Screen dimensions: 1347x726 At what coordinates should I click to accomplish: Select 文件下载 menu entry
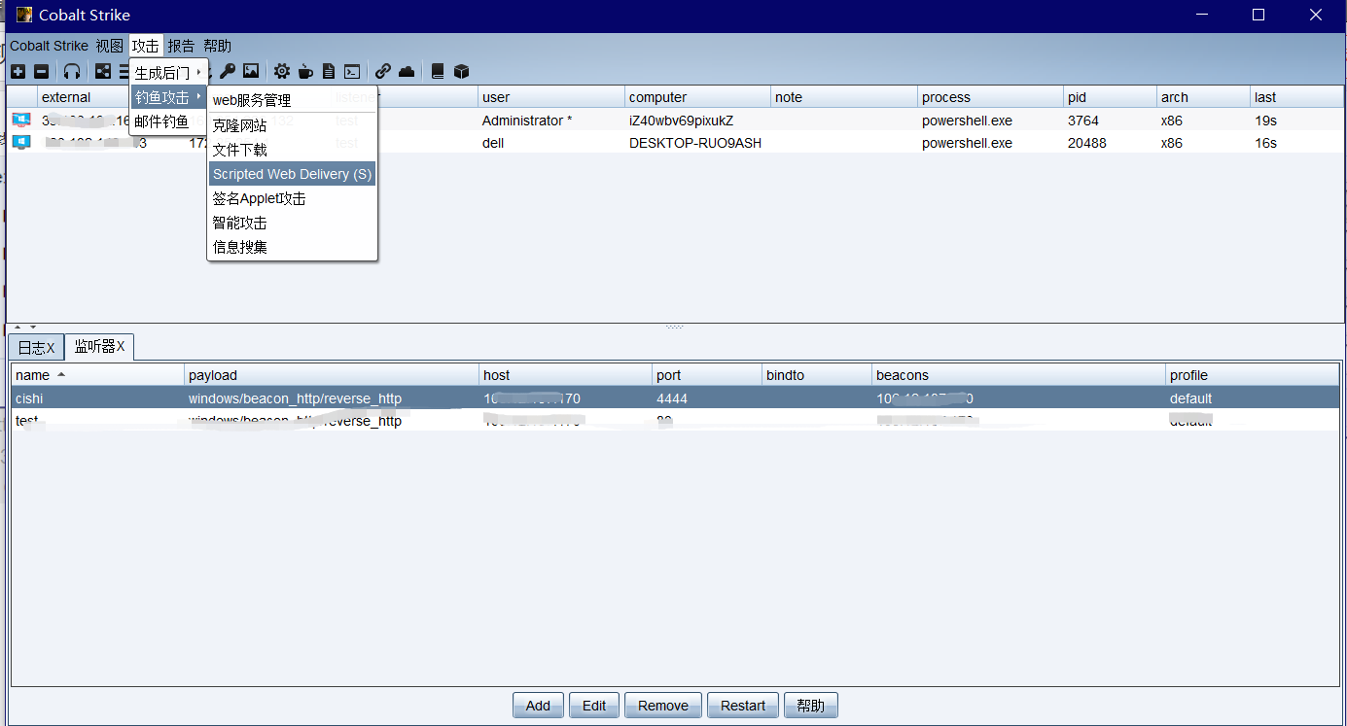tap(292, 150)
